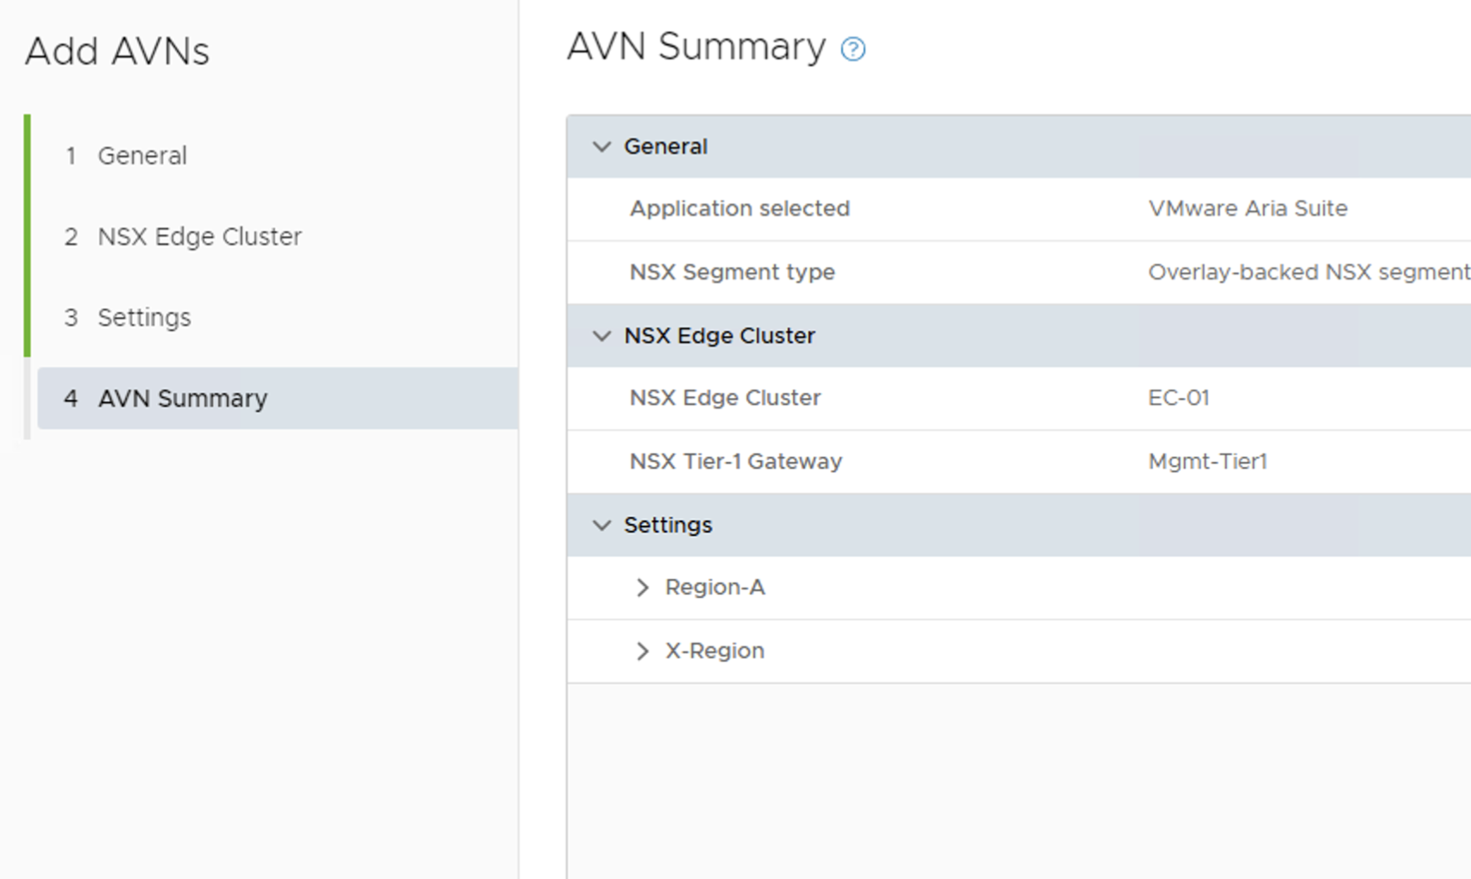The image size is (1471, 879).
Task: Click the EC-01 edge cluster value
Action: tap(1178, 398)
